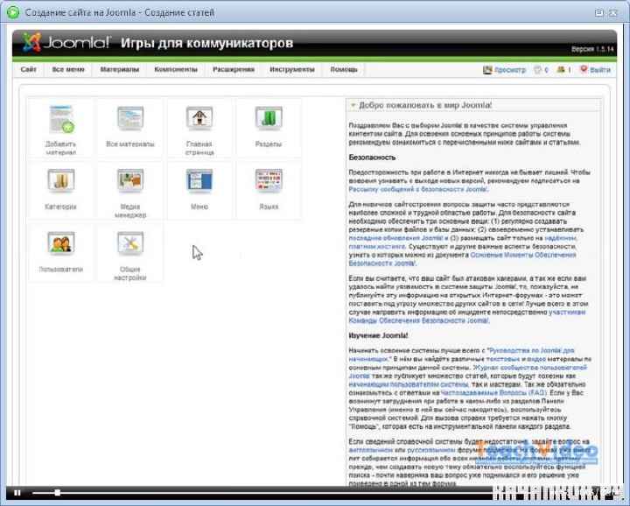This screenshot has width=630, height=506.
Task: Open the Общие настройки icon
Action: [130, 253]
